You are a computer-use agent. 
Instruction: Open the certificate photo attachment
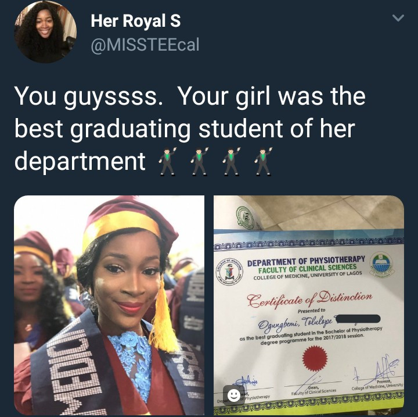click(309, 305)
